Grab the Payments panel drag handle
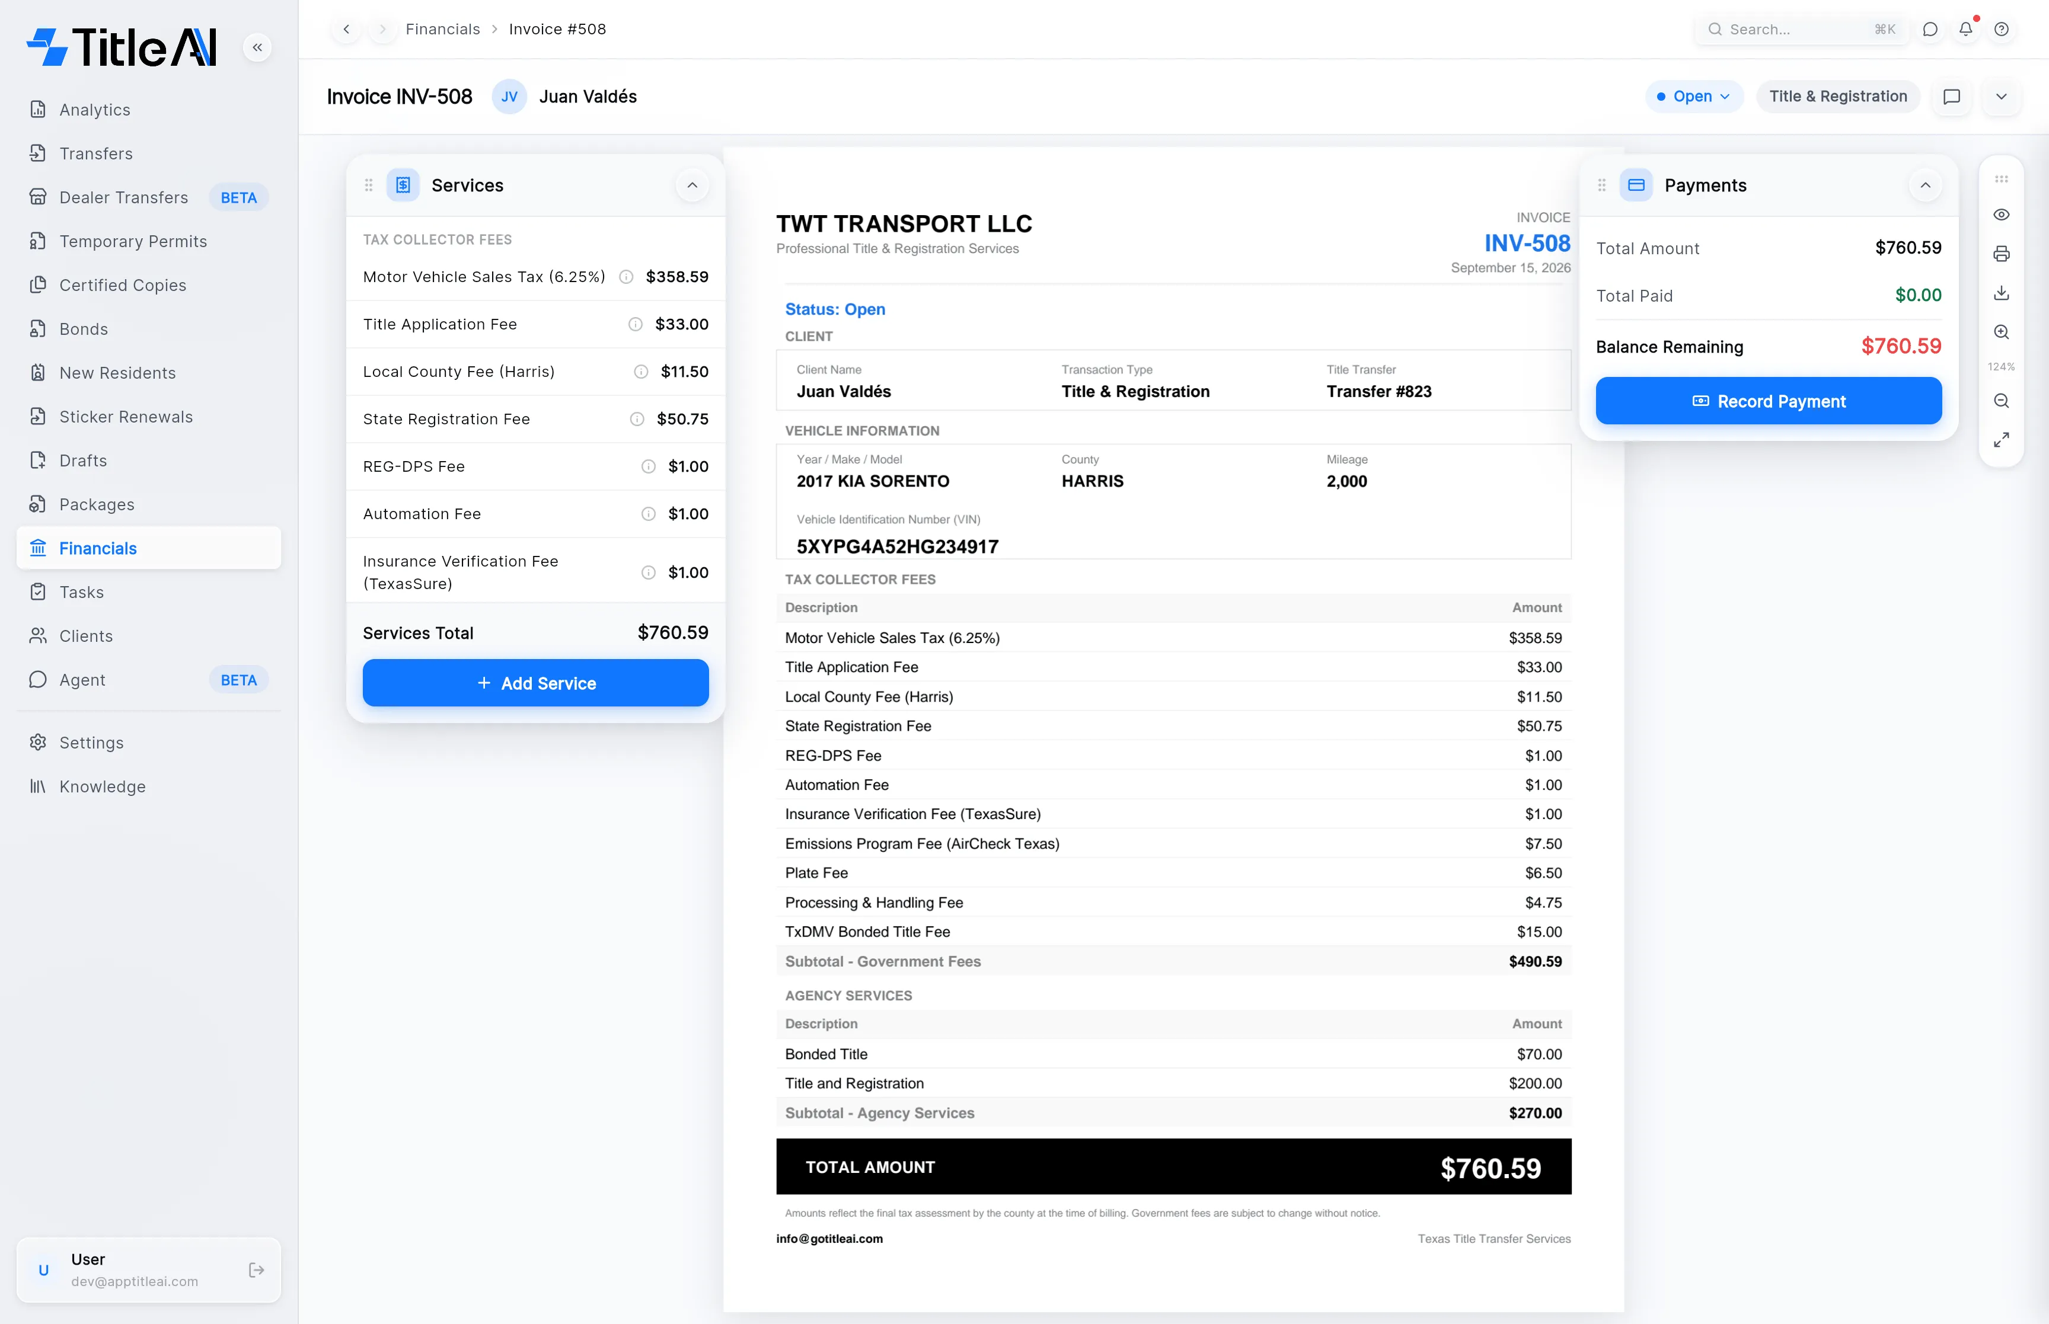 click(1602, 185)
